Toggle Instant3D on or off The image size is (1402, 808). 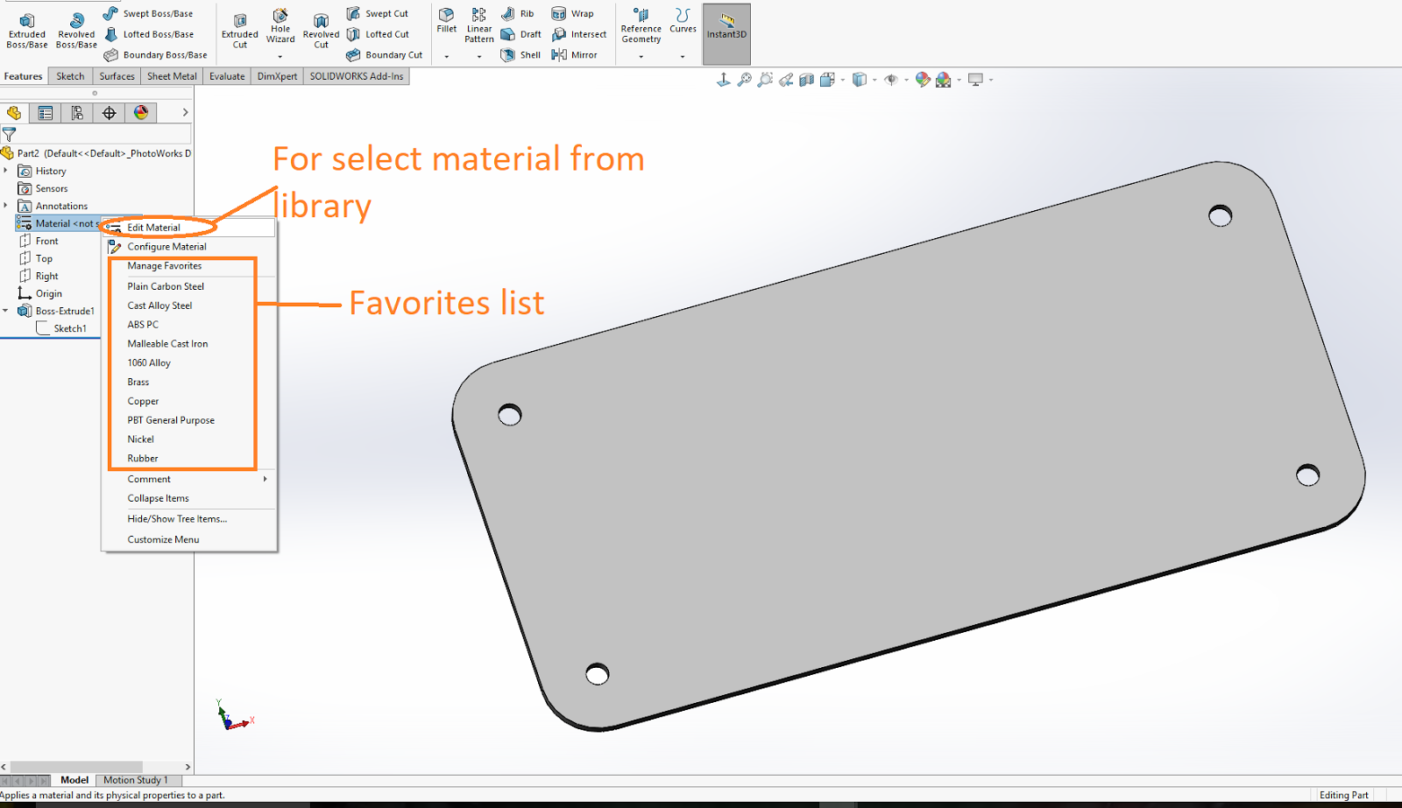point(726,29)
